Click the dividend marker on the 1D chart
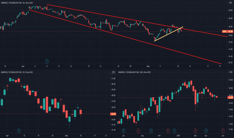234x138 pixels. [19, 131]
